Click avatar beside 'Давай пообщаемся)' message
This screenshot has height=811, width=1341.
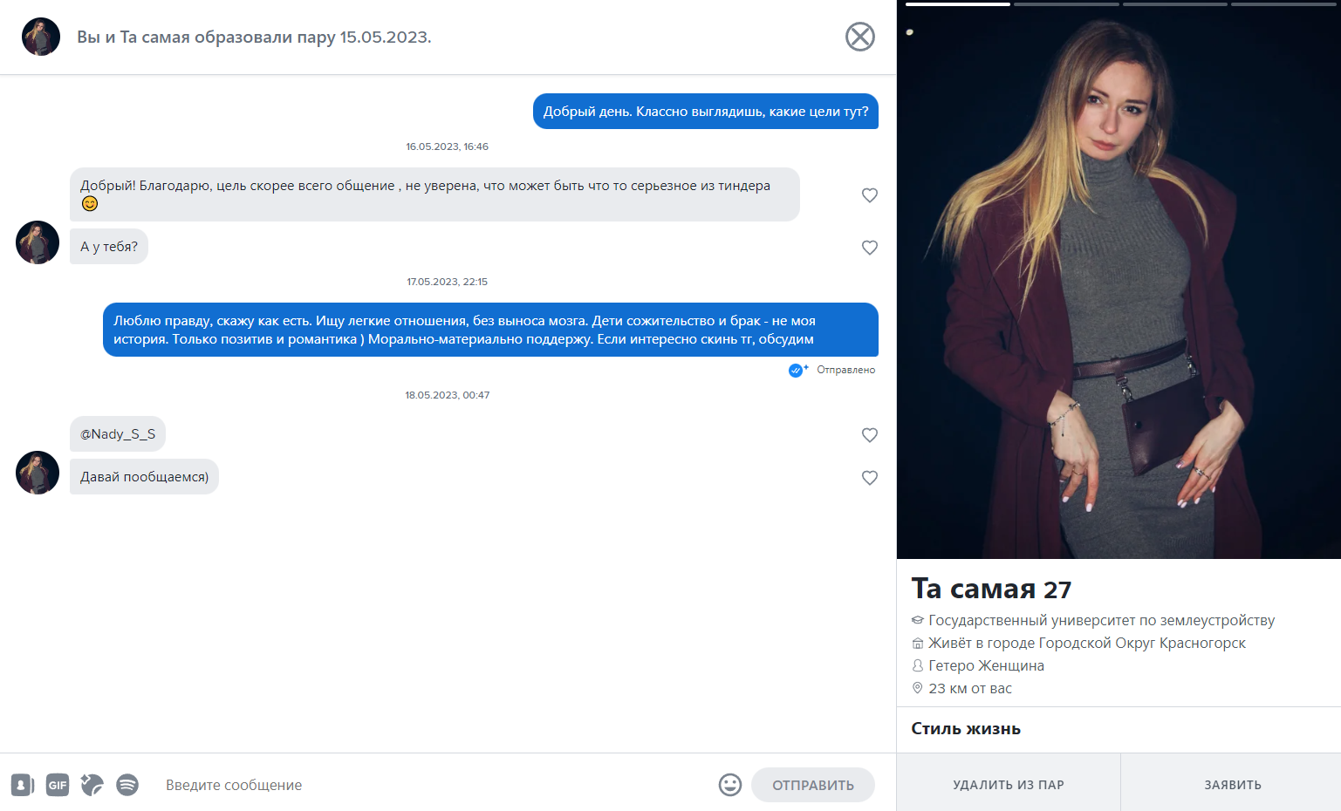tap(38, 473)
